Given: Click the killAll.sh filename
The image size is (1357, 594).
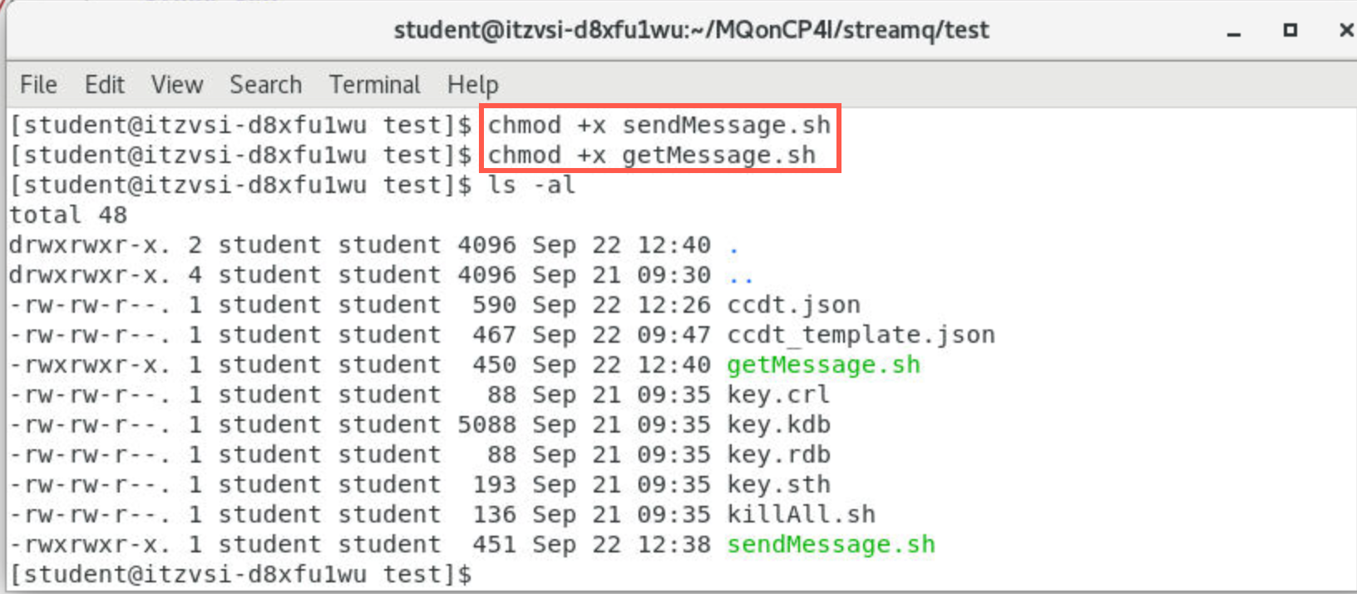Looking at the screenshot, I should [x=801, y=515].
